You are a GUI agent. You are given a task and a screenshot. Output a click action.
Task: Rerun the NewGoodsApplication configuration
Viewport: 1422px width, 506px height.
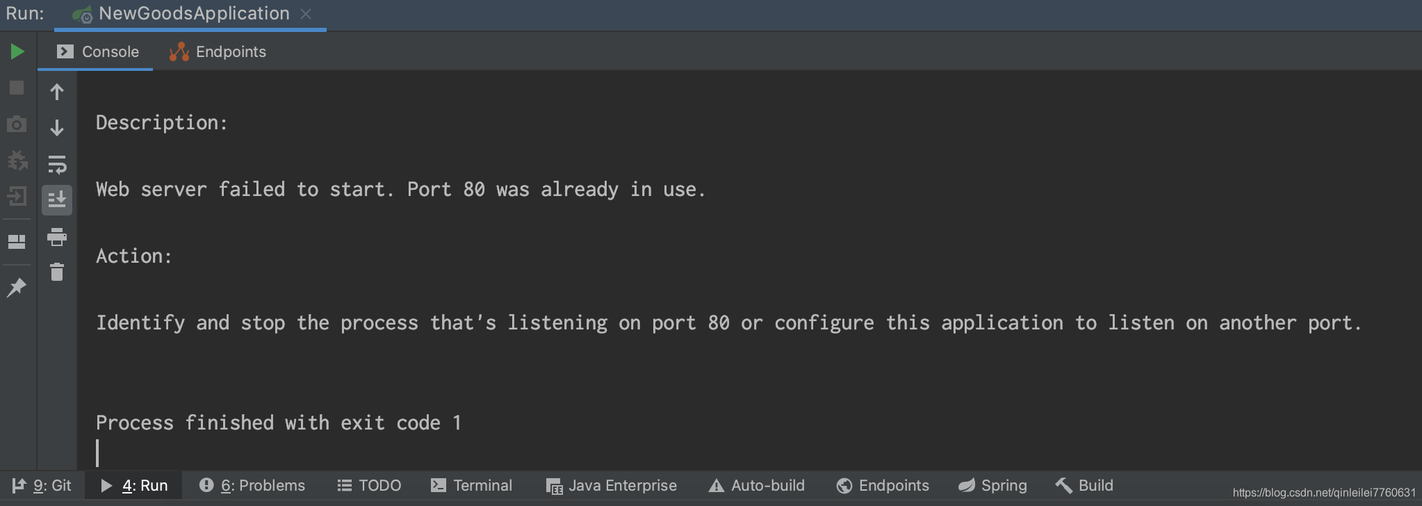[x=17, y=51]
